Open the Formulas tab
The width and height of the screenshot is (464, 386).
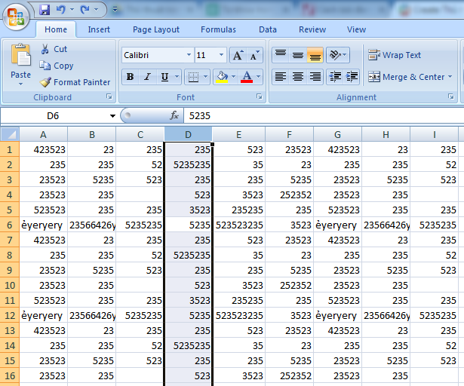[x=218, y=29]
